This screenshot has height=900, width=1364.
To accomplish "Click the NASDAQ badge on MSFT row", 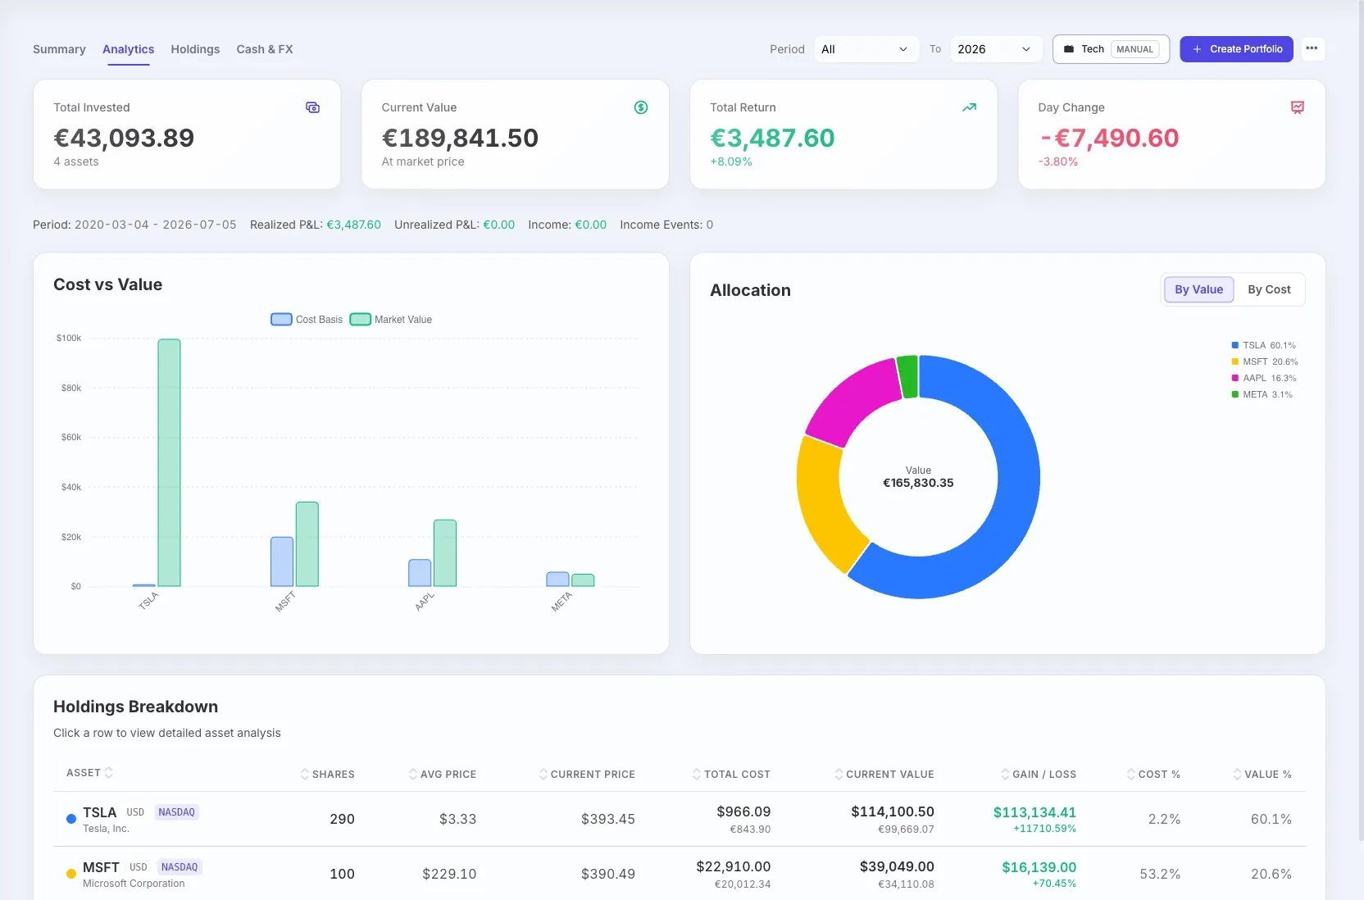I will click(180, 867).
